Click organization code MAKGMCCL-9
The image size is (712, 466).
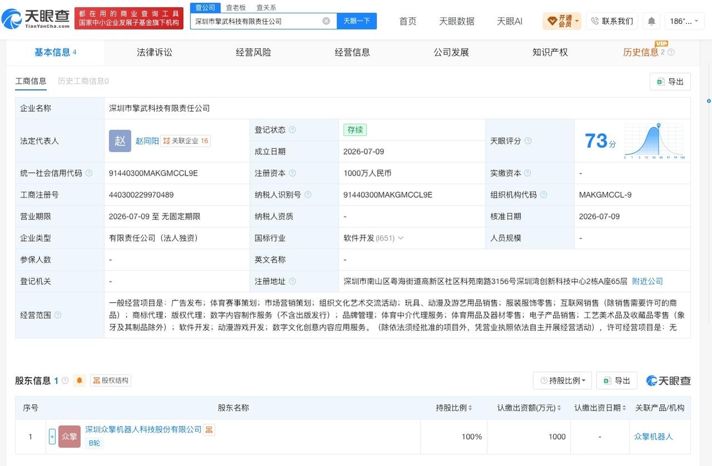click(x=605, y=195)
